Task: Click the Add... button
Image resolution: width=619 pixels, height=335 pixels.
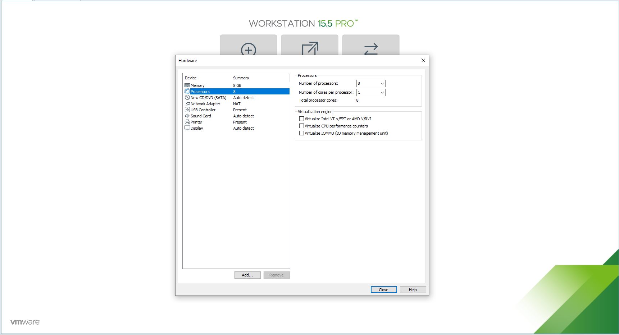Action: coord(247,275)
